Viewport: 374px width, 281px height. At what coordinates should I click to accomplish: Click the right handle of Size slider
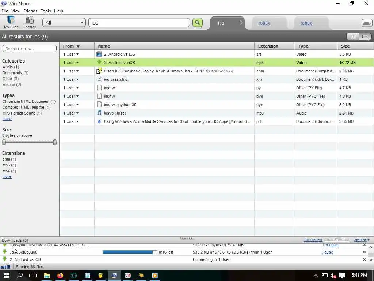[x=55, y=142]
